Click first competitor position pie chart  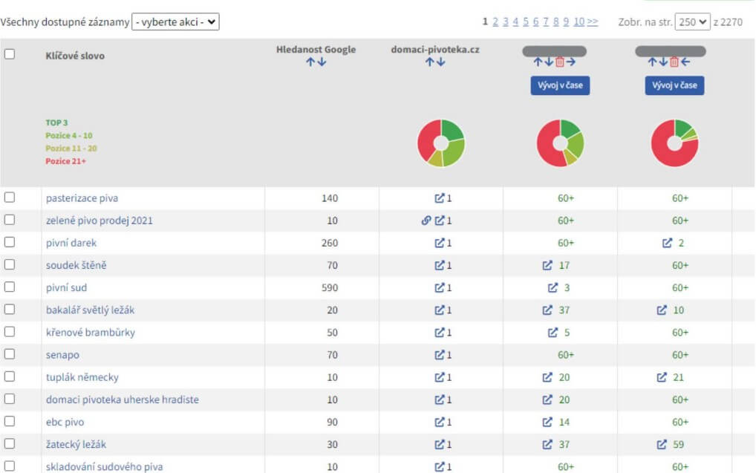(x=560, y=143)
